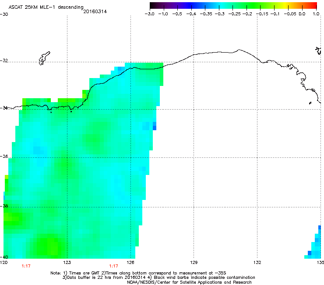Click the island outline northwest of the coastline
This screenshot has height=285, width=324.
tap(44, 58)
